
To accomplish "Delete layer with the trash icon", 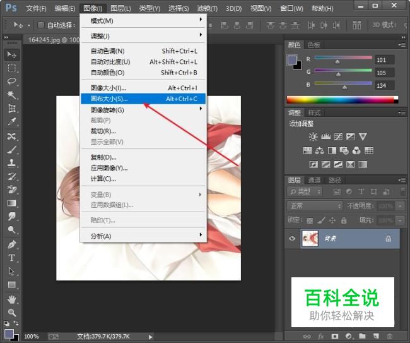I will click(390, 336).
